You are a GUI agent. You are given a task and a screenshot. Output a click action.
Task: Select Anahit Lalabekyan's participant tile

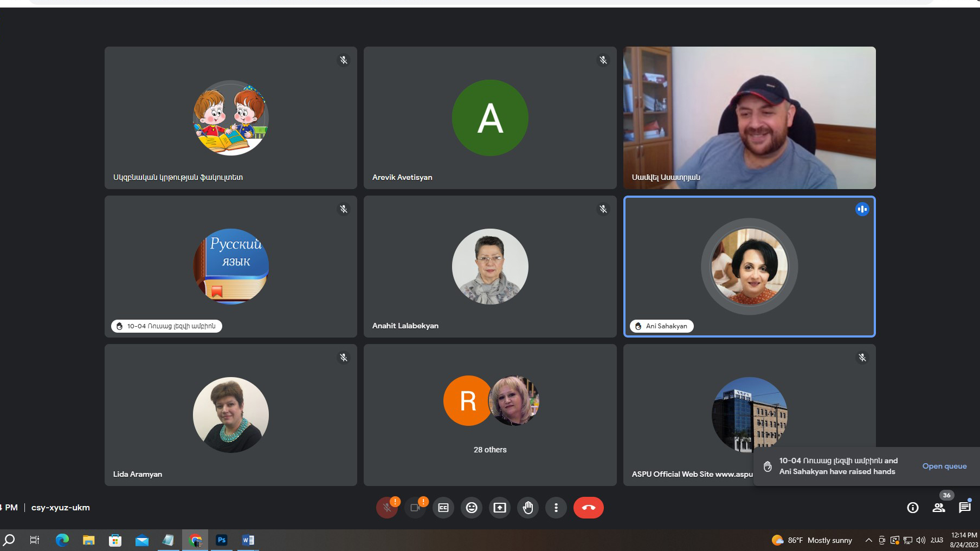[x=490, y=267]
